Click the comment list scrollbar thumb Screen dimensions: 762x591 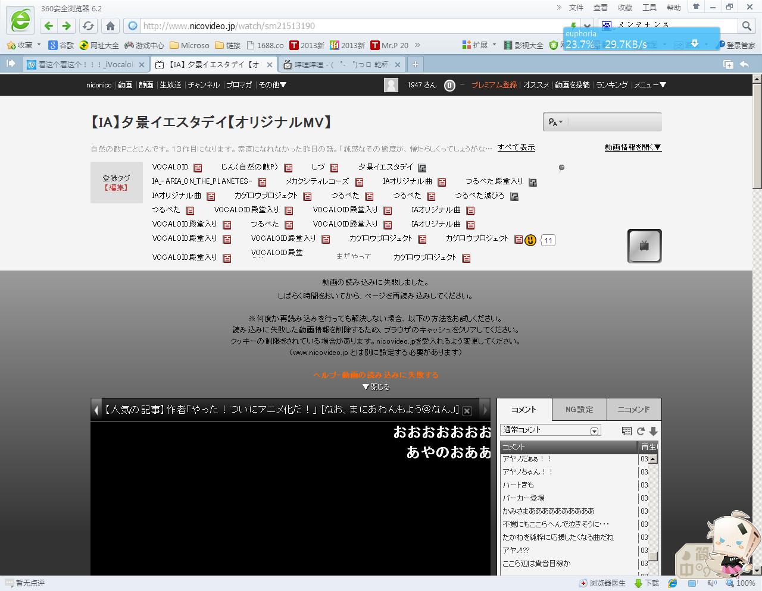coord(653,557)
